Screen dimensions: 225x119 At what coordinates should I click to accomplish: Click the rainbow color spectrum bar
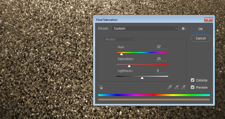[154, 95]
